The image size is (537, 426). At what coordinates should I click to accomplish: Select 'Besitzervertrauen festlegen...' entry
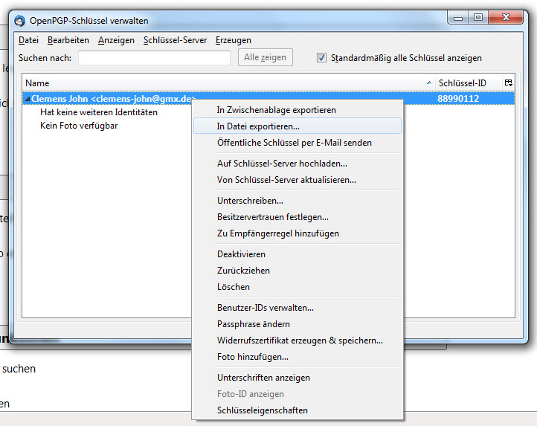click(x=272, y=217)
